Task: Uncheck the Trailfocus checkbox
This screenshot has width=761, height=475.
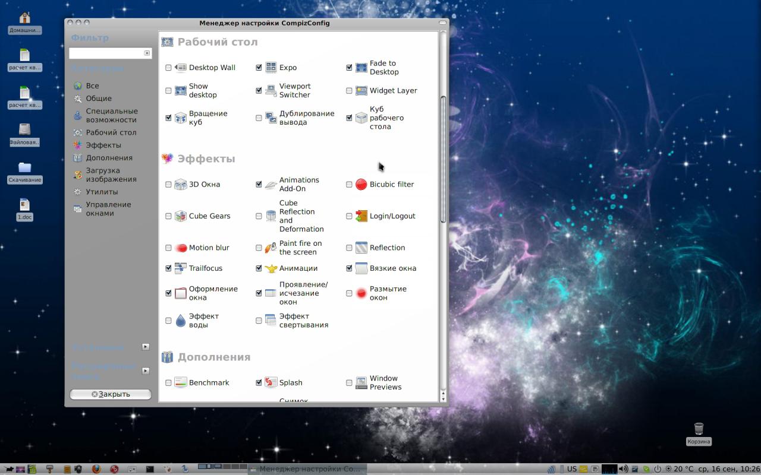Action: point(168,268)
